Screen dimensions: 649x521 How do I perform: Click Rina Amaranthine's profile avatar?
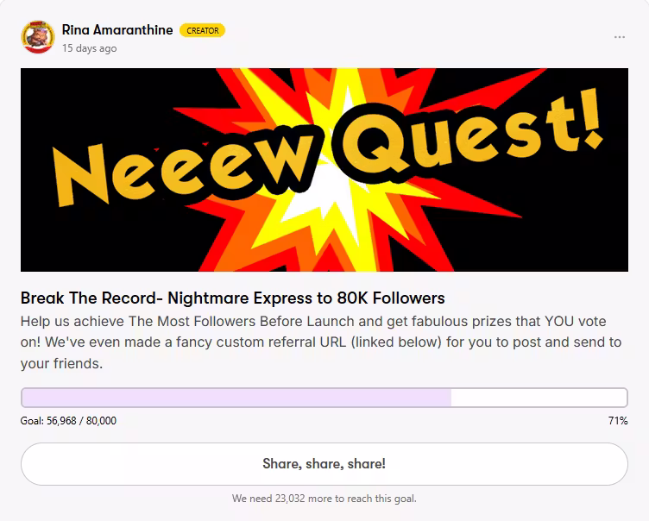click(38, 37)
